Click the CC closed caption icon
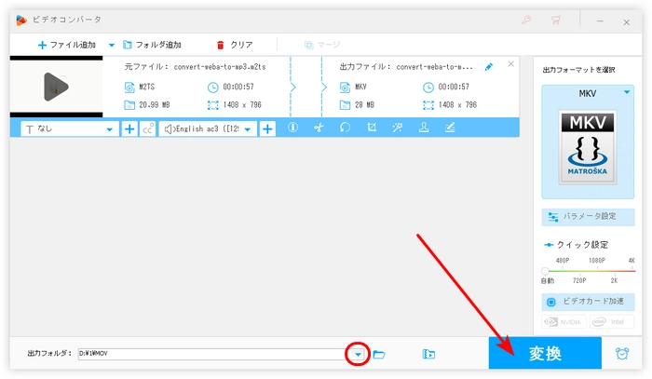652x379 pixels. [x=148, y=129]
